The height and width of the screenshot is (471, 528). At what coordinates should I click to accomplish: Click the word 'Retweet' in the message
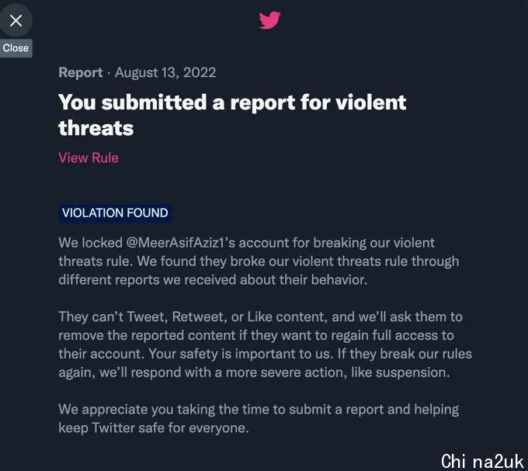(x=198, y=317)
